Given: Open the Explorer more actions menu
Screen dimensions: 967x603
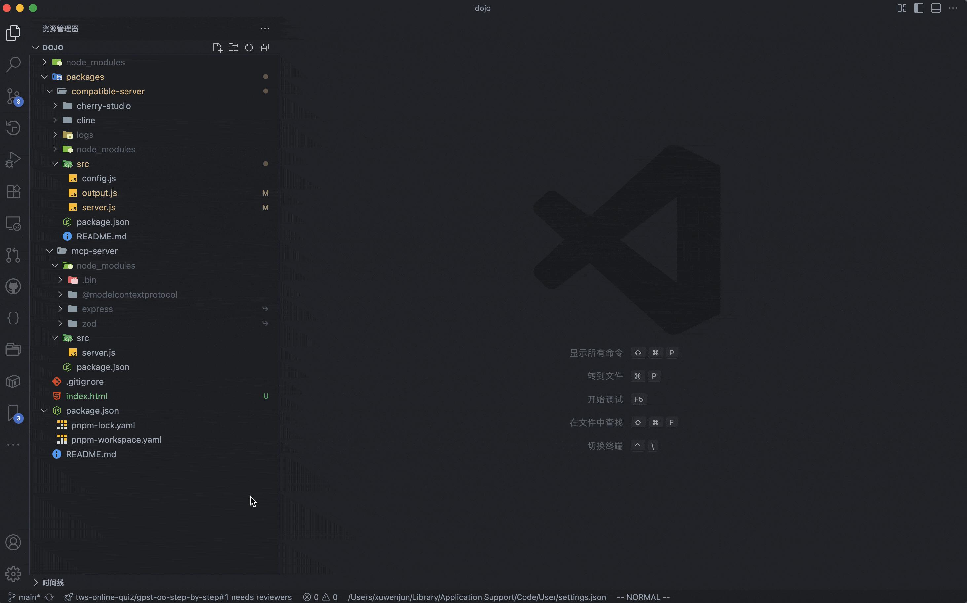Looking at the screenshot, I should coord(265,28).
